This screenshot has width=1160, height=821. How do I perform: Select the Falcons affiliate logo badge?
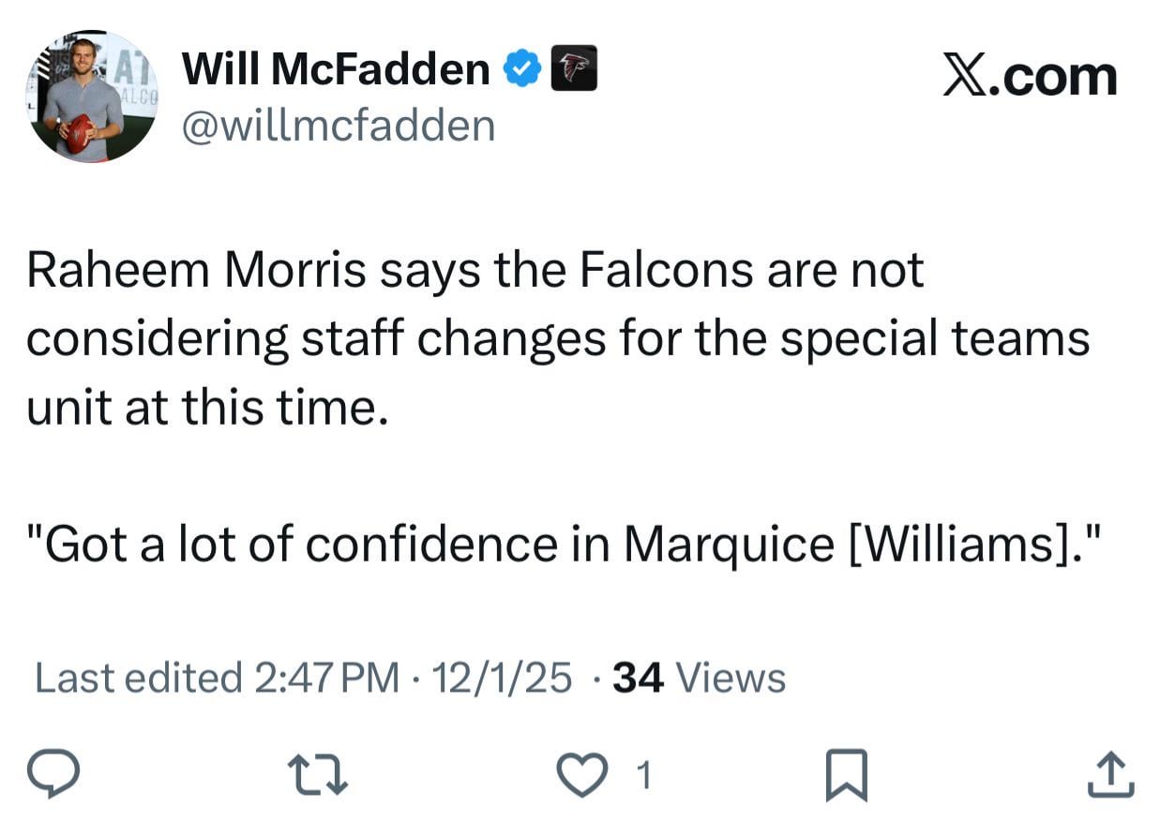pyautogui.click(x=575, y=67)
